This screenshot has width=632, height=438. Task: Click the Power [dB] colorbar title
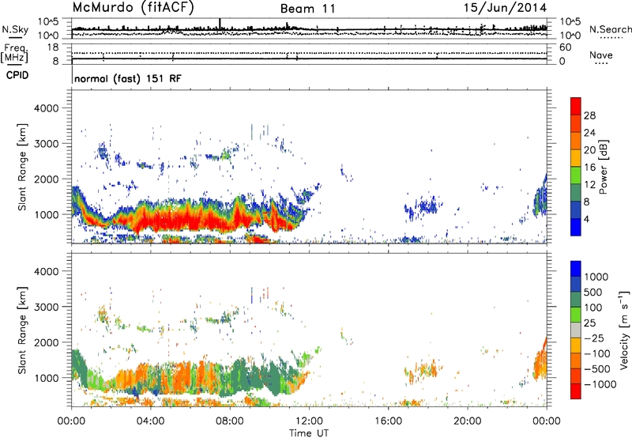pyautogui.click(x=604, y=167)
